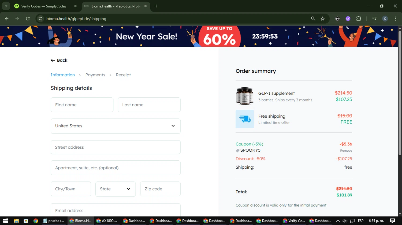
Task: View site information icon in address bar
Action: [40, 19]
